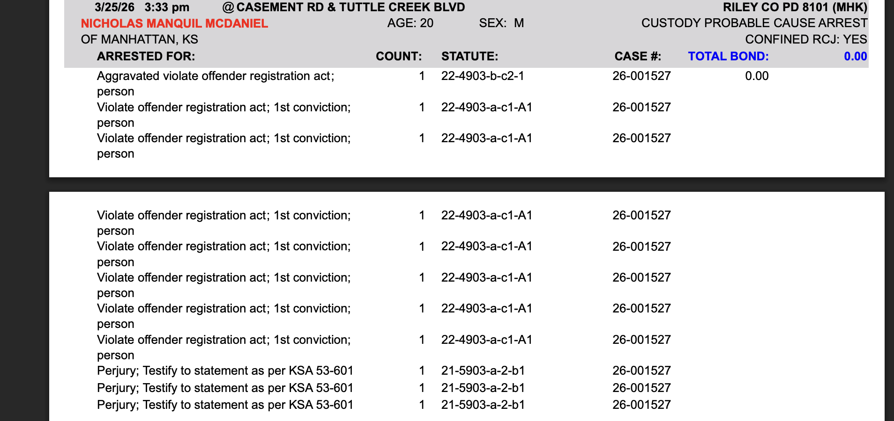The width and height of the screenshot is (894, 421).
Task: Click the red name NICHOLAS MANQUIL MCDANIEL
Action: pos(174,23)
